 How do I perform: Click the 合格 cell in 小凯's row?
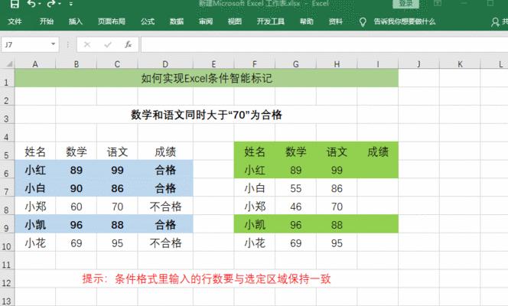tap(165, 225)
